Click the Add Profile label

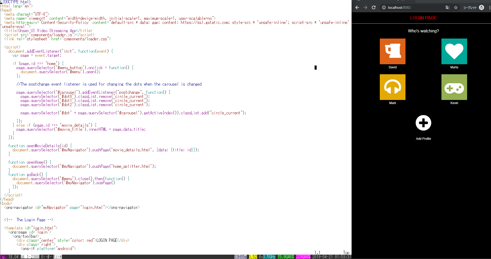[423, 139]
